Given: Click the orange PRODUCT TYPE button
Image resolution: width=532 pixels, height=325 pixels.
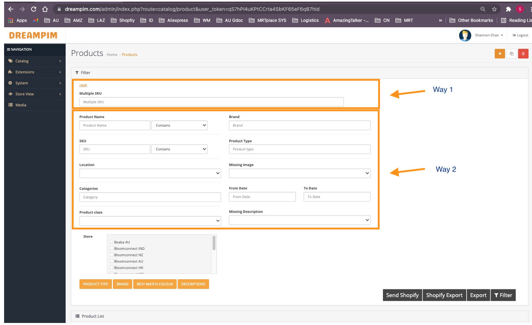Looking at the screenshot, I should tap(95, 284).
